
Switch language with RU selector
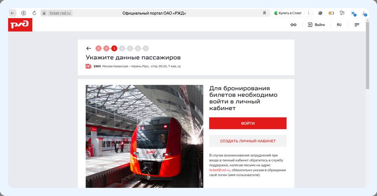[339, 25]
